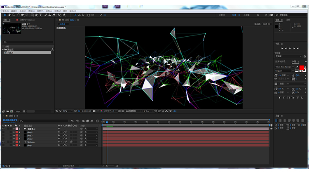The height and width of the screenshot is (174, 309).
Task: Switch to the Effect Controls Watson tab
Action: pyautogui.click(x=27, y=20)
